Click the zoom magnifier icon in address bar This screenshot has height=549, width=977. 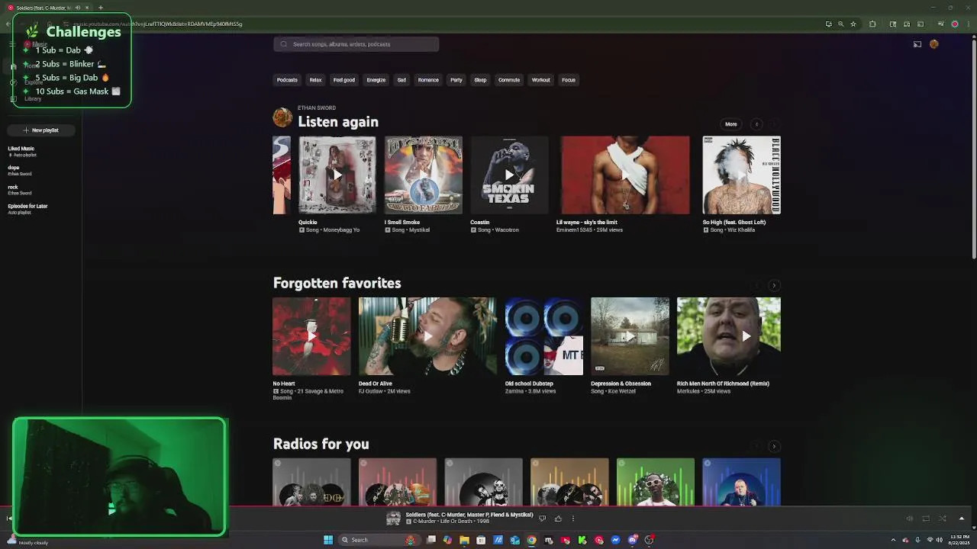point(841,24)
